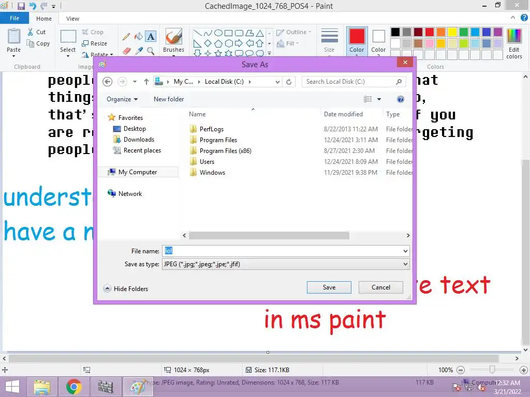The height and width of the screenshot is (397, 530).
Task: Click the New folder button
Action: (169, 99)
